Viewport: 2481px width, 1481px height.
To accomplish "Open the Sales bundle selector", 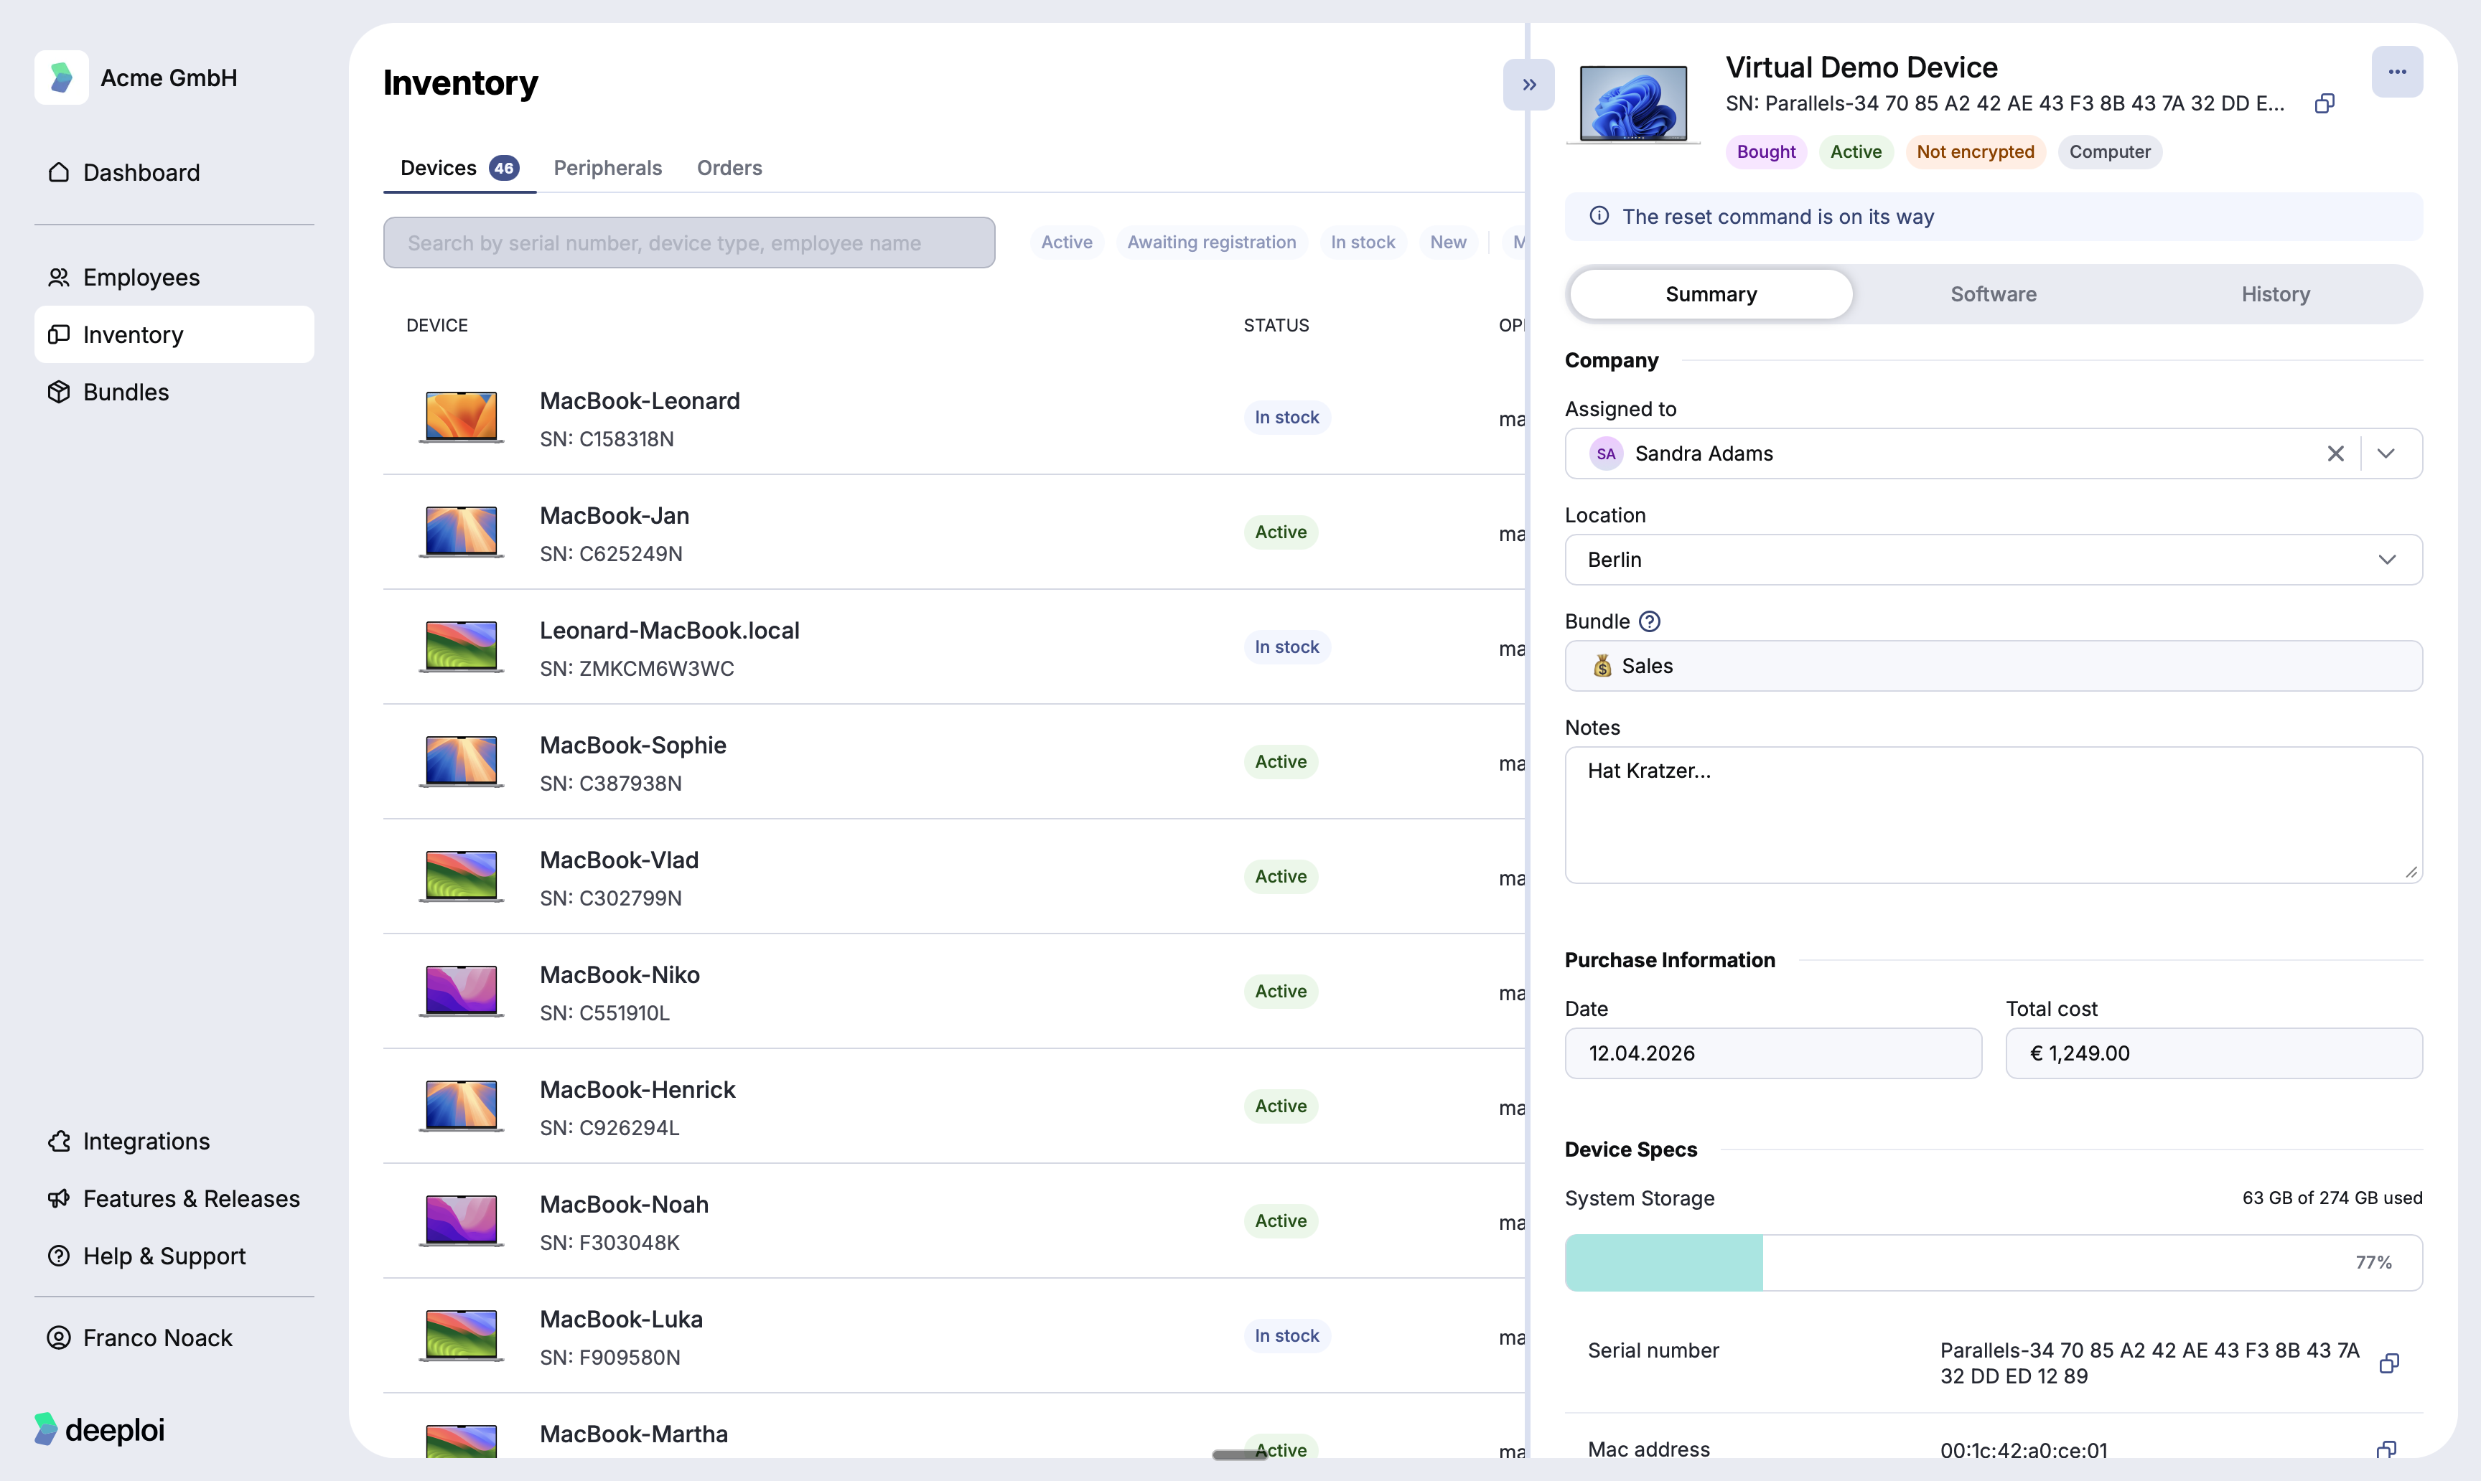I will (x=1993, y=666).
